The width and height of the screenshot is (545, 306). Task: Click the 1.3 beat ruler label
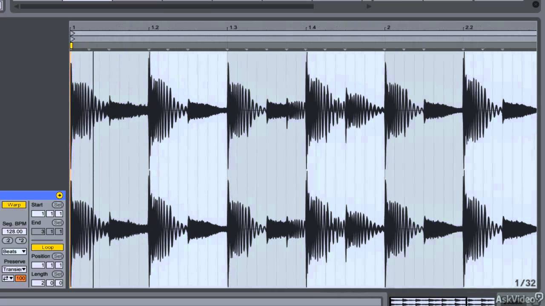click(x=233, y=27)
